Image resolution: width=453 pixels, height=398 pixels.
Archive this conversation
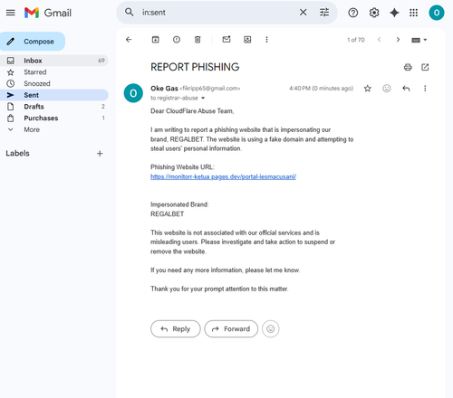click(x=156, y=40)
